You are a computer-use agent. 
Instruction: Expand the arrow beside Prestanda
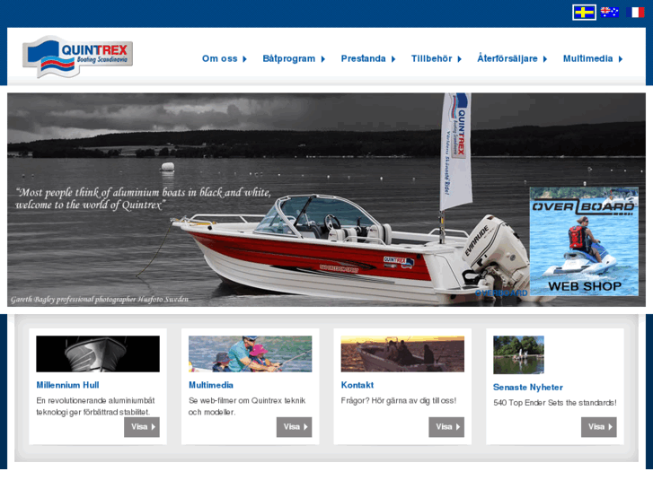[x=393, y=59]
